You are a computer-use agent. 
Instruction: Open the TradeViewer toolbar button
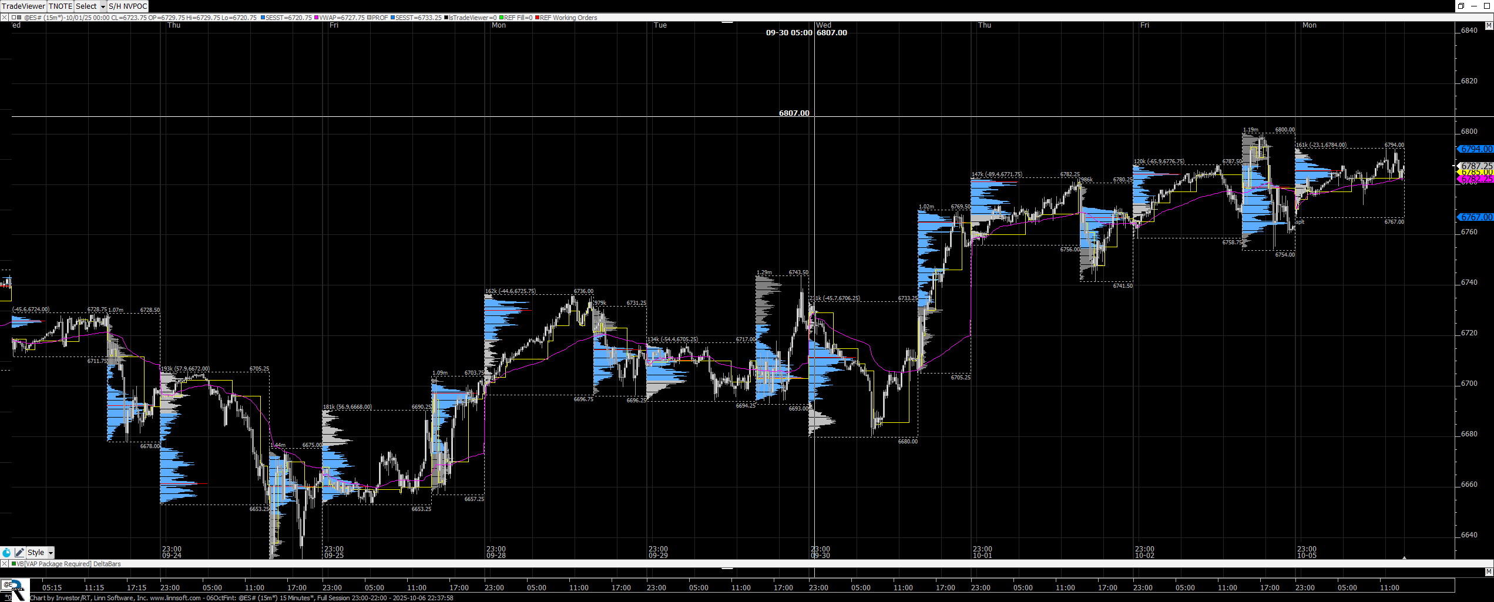pos(23,6)
